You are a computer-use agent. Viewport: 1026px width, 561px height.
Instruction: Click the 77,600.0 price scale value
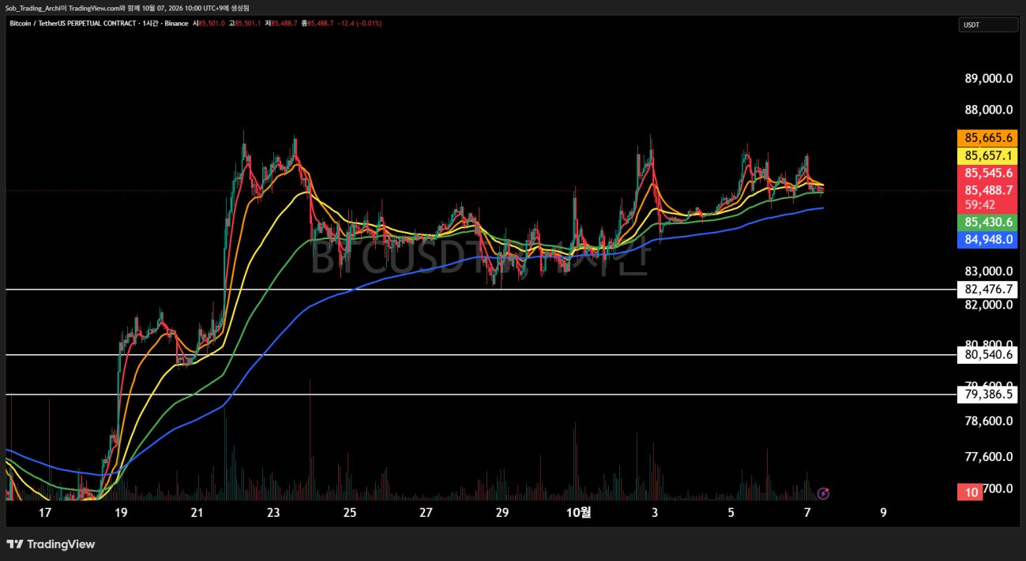(989, 456)
